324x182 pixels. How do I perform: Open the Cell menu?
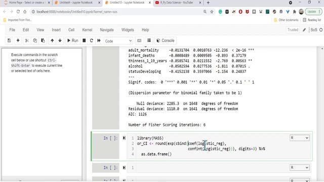tap(71, 30)
